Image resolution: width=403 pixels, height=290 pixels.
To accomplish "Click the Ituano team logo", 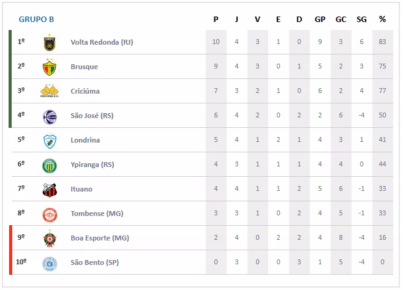I will click(49, 189).
